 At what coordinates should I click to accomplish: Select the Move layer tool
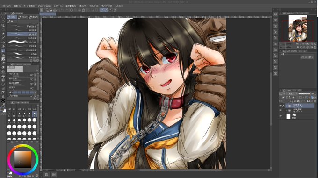[3, 42]
